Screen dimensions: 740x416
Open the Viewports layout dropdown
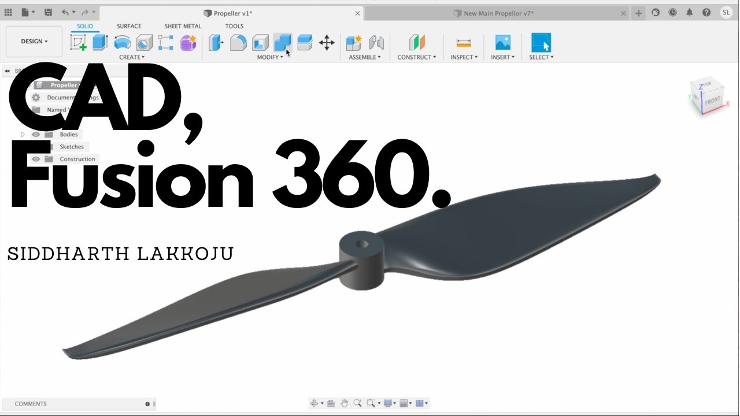click(427, 403)
